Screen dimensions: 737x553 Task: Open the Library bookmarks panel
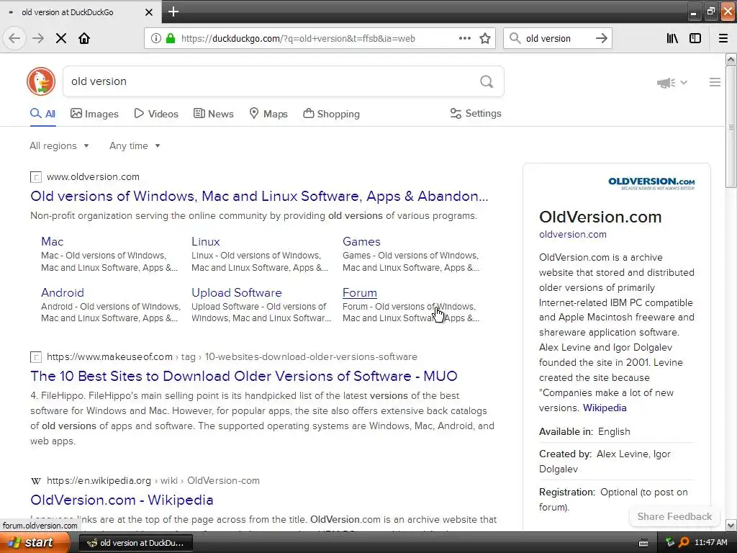pos(672,39)
